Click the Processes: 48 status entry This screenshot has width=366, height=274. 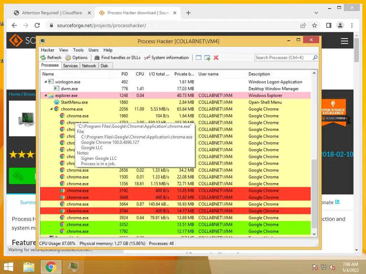tap(161, 243)
